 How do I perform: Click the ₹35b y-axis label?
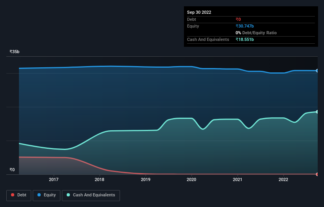[15, 52]
